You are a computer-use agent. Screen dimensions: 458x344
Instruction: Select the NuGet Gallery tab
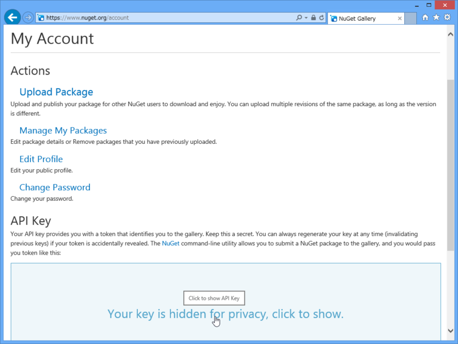pos(361,18)
